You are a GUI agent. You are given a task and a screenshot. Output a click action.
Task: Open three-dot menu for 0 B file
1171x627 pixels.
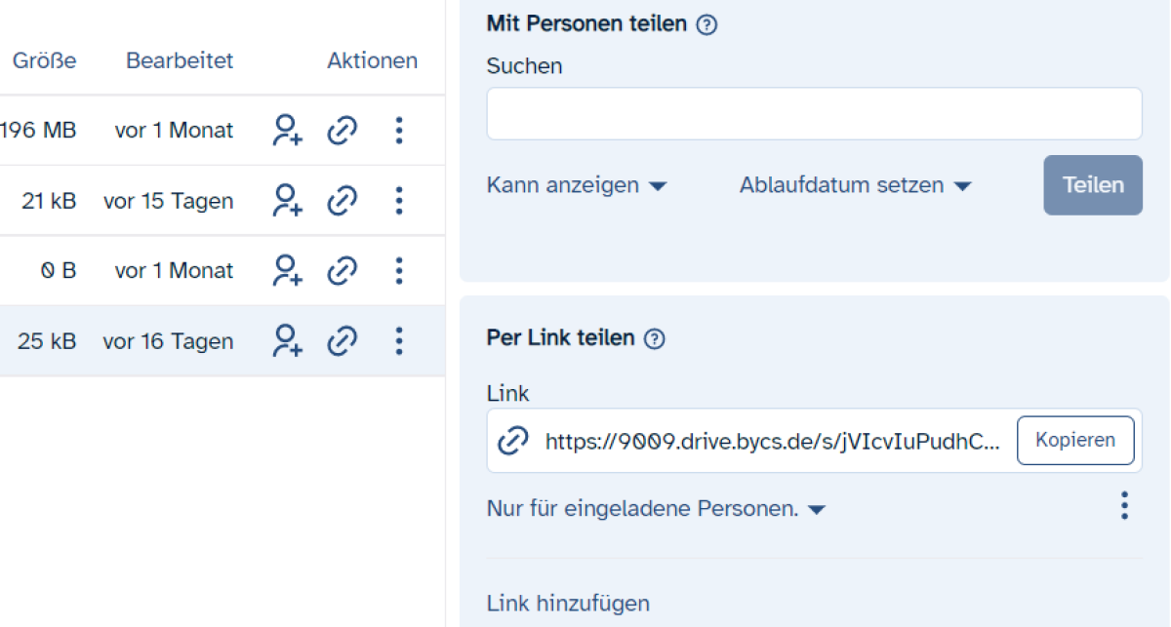(x=398, y=270)
